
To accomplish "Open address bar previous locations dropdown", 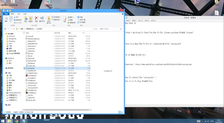I will pos(93,29).
